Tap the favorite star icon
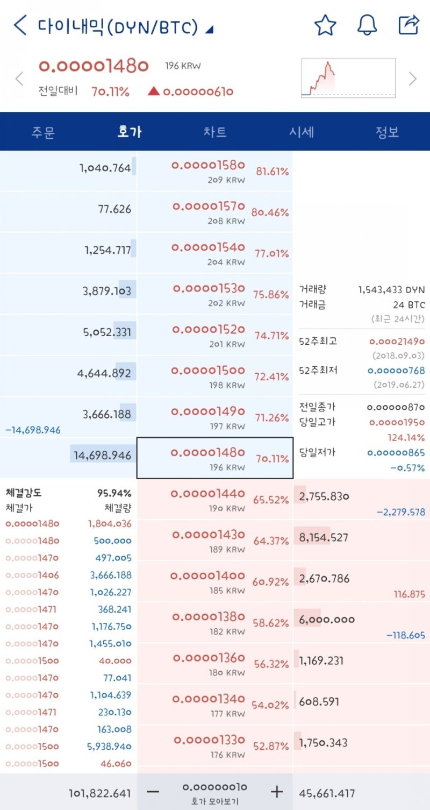This screenshot has width=430, height=810. click(x=325, y=24)
